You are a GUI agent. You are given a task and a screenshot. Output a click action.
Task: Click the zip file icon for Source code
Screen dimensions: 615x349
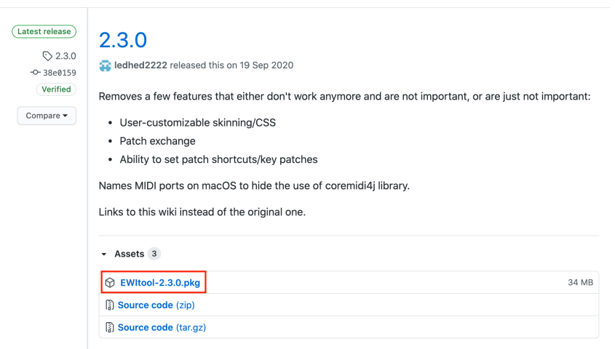110,305
